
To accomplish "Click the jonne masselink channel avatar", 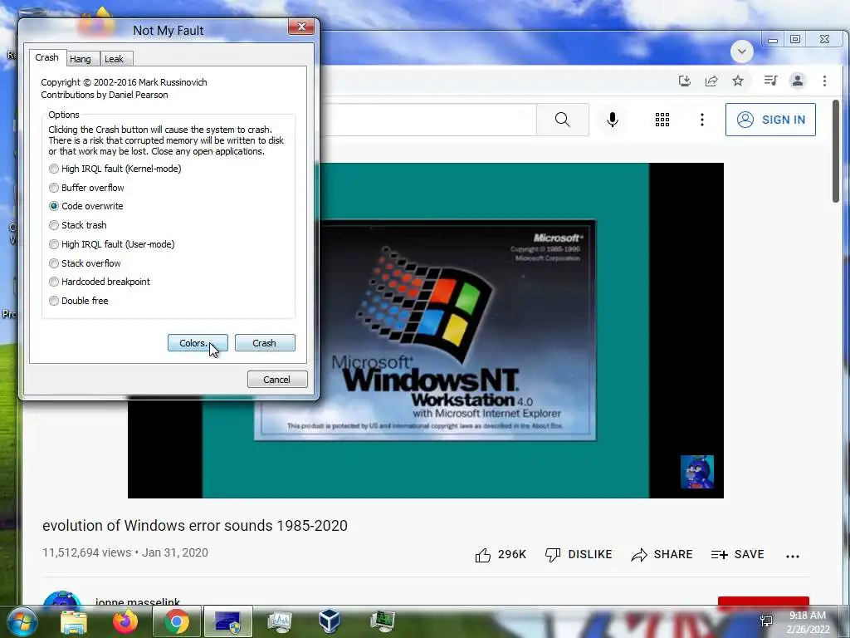I will [61, 598].
